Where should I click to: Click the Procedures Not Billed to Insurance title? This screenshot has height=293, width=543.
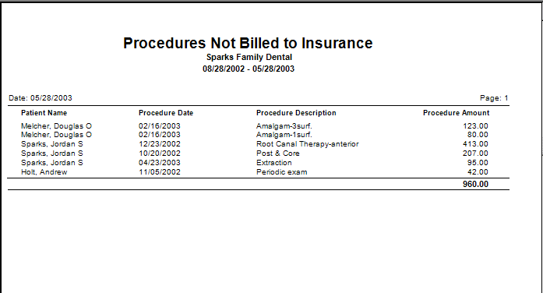point(248,44)
